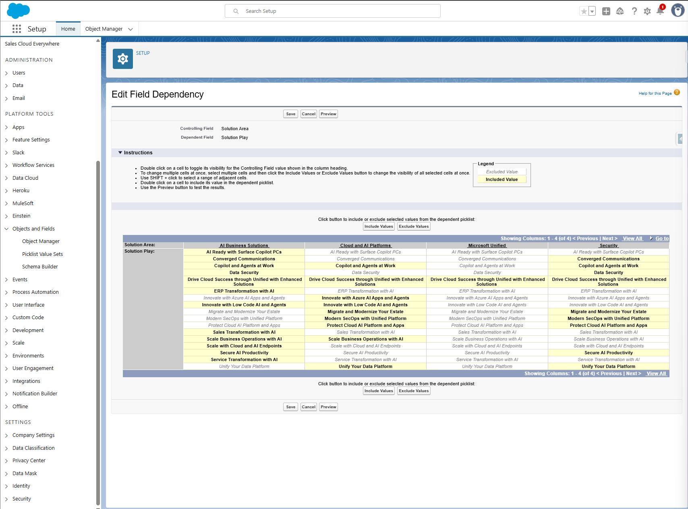Expand the Apps section
This screenshot has width=688, height=509.
pos(6,127)
